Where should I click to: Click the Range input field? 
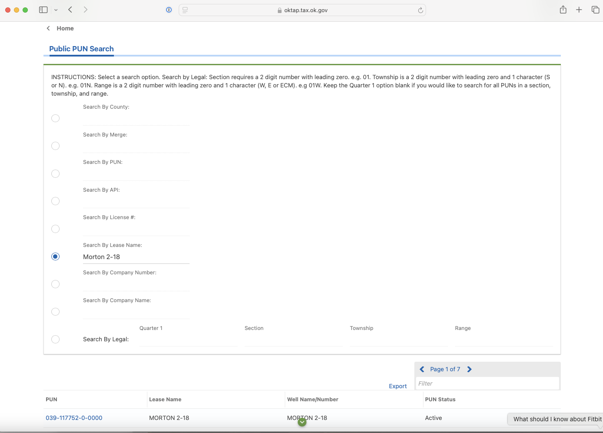point(504,340)
